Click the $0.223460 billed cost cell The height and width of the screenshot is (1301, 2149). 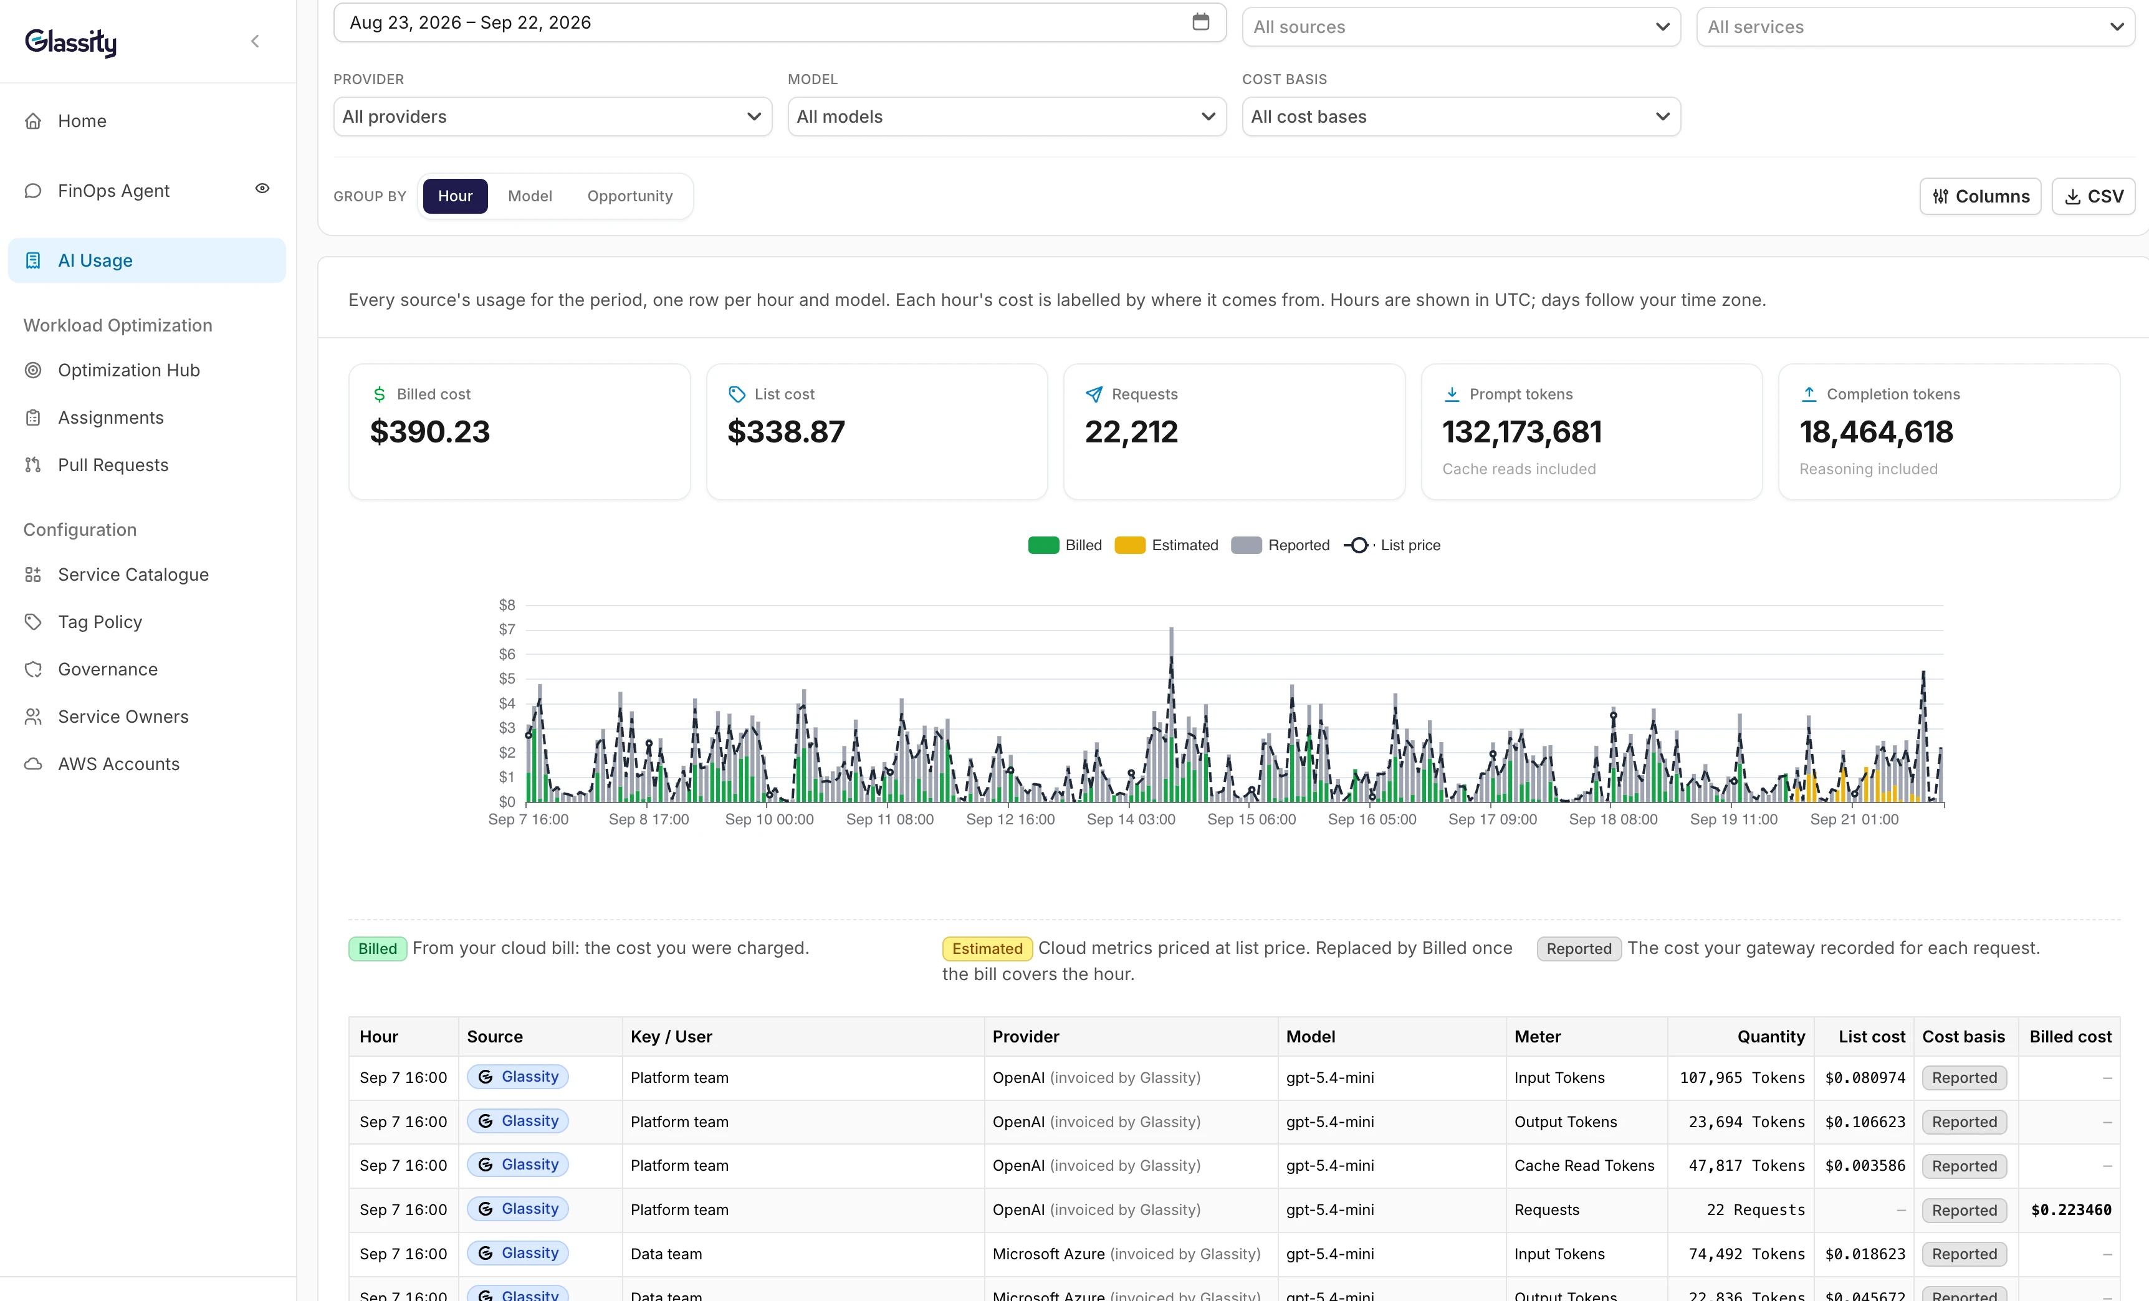pyautogui.click(x=2070, y=1210)
